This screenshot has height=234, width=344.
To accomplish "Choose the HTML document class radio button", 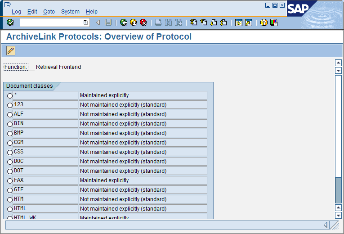I will point(10,209).
